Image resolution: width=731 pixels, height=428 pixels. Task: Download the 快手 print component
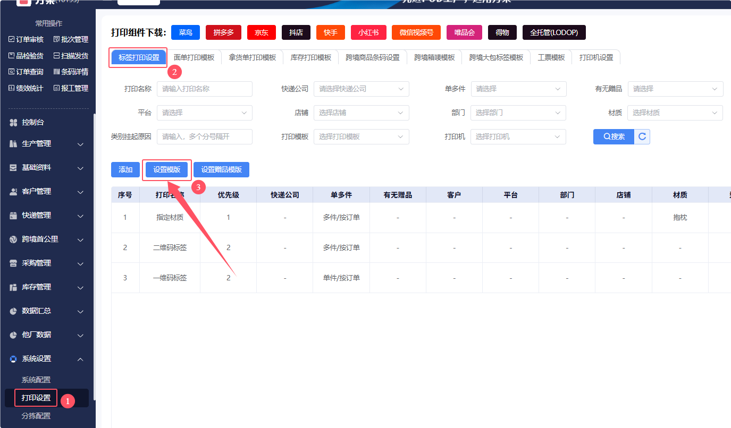pyautogui.click(x=331, y=32)
